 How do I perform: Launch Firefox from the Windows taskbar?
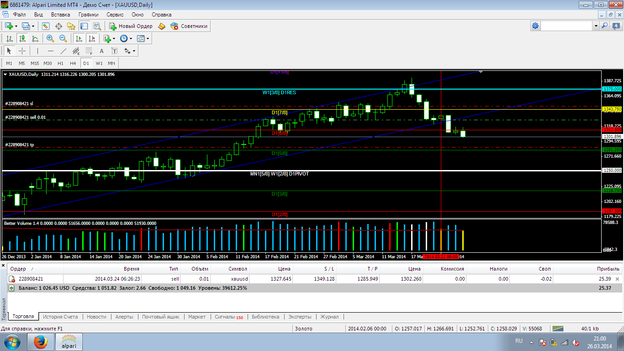(41, 341)
